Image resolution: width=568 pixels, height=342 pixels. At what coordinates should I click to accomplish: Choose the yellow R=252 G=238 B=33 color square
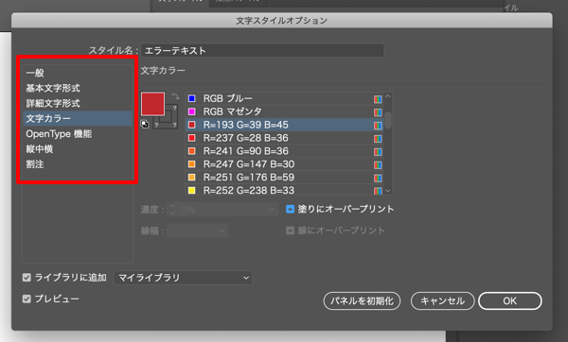[x=192, y=190]
